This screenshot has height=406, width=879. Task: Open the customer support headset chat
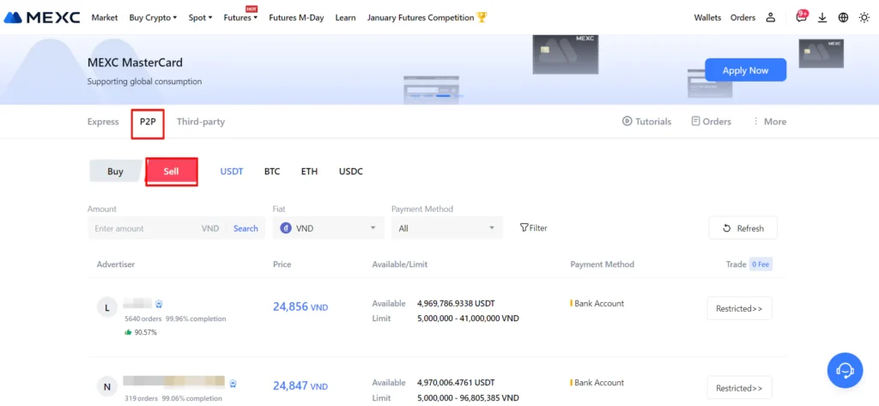(x=845, y=370)
